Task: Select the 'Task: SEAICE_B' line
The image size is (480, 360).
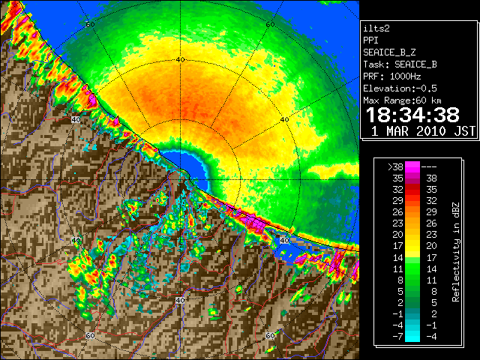Action: 400,64
